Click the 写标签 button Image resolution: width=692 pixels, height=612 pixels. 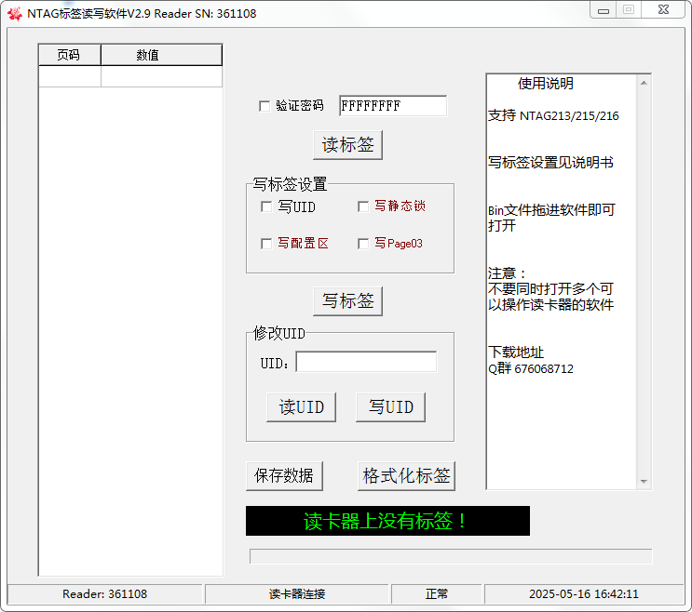(347, 301)
